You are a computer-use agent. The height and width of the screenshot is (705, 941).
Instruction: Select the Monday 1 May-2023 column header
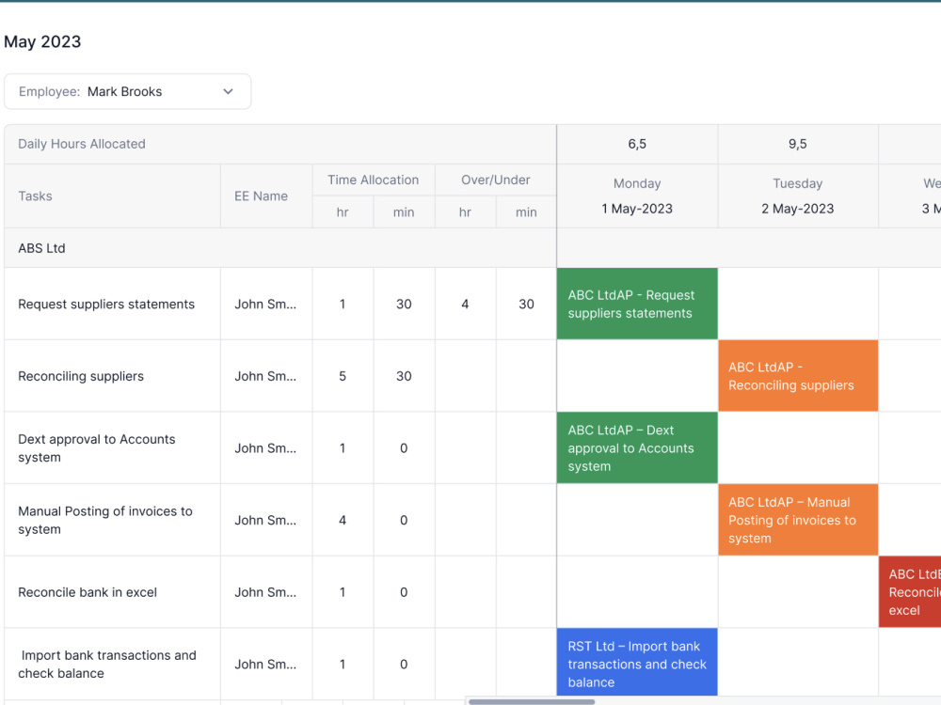point(637,196)
